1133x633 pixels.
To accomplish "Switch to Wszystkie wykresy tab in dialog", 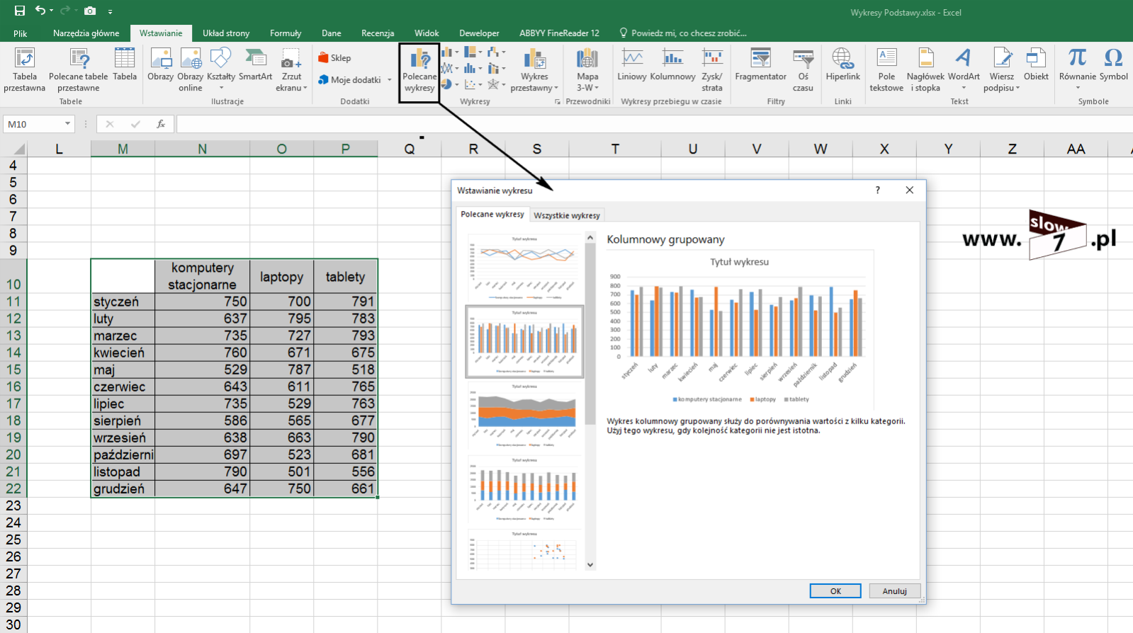I will click(x=567, y=215).
